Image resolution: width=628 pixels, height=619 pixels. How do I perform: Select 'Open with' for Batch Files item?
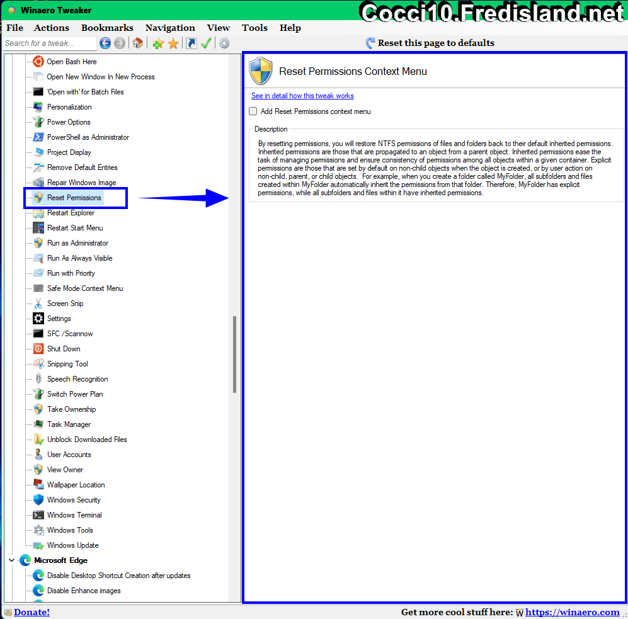coord(85,92)
